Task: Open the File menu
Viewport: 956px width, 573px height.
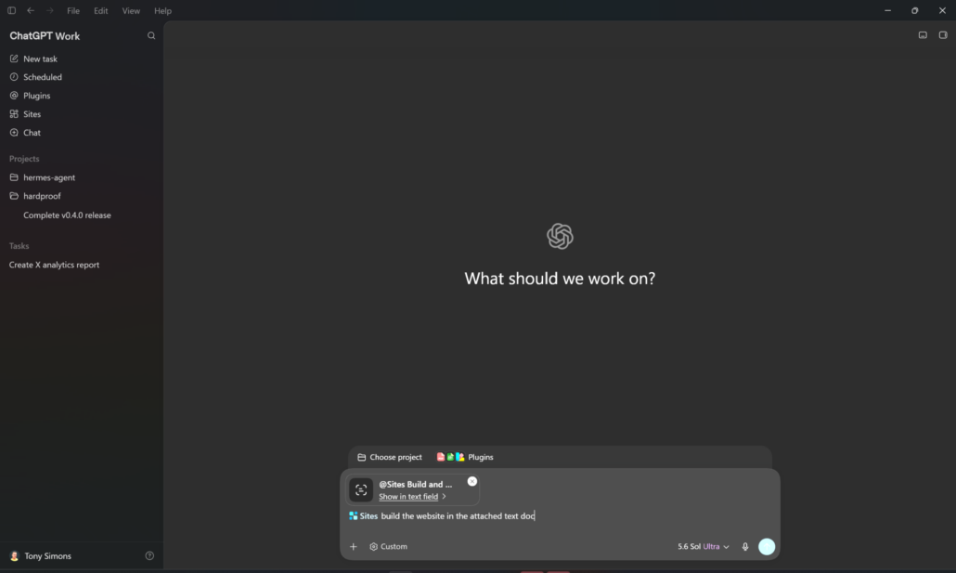Action: pos(73,10)
